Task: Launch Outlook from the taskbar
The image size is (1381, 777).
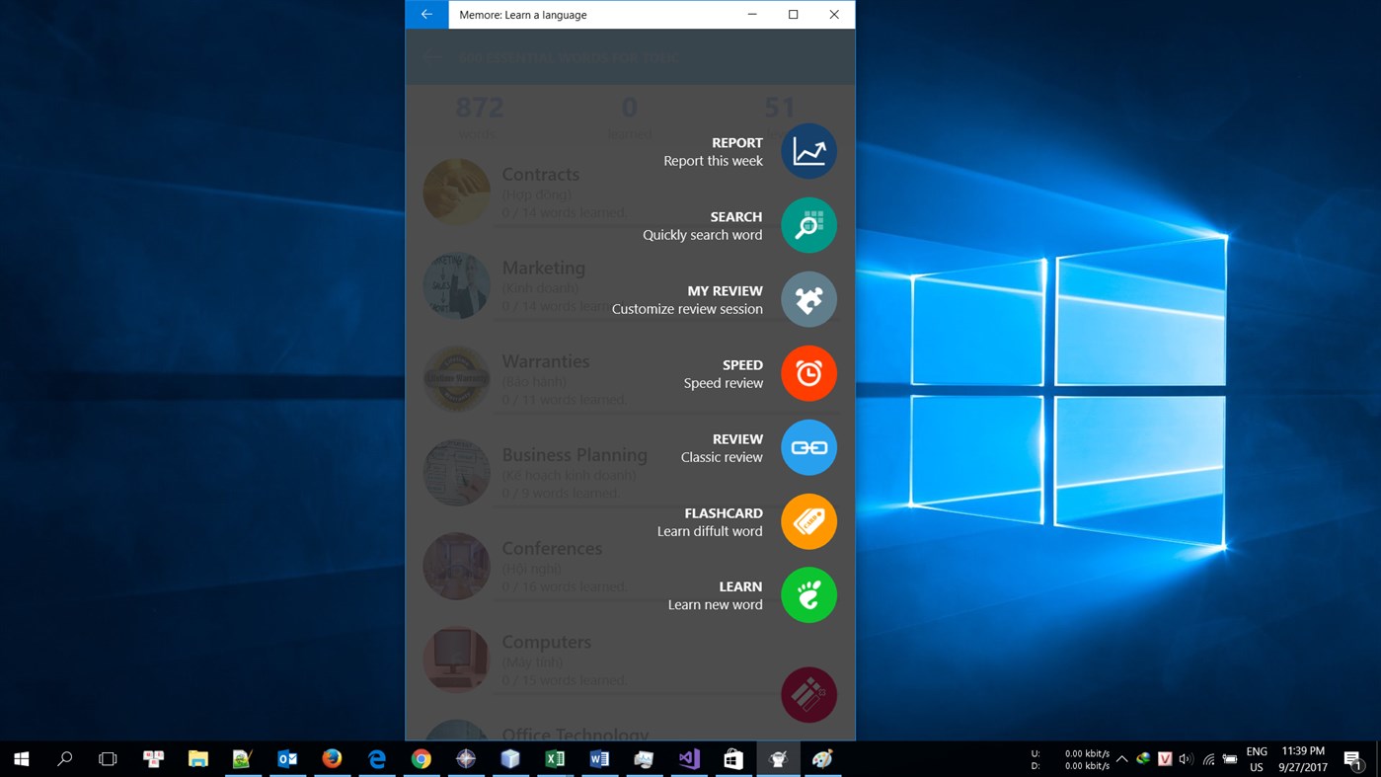Action: click(287, 758)
